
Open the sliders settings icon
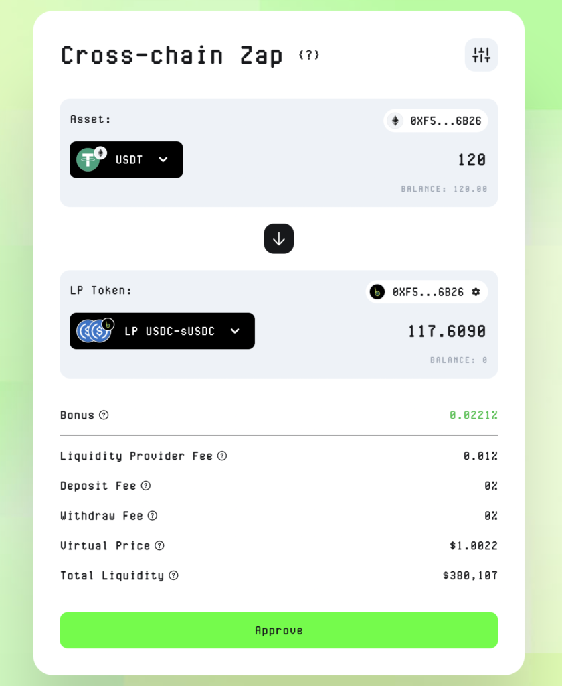pos(481,55)
